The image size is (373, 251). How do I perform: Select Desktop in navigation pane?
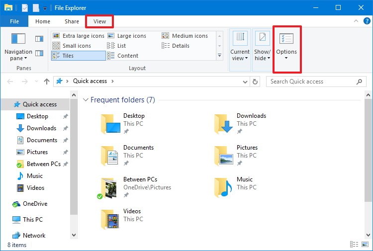(x=37, y=116)
